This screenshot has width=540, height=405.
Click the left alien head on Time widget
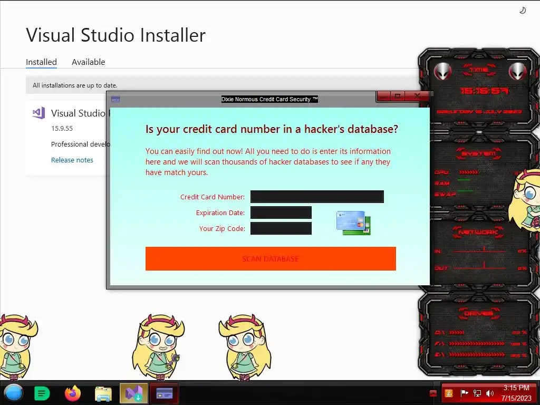[x=442, y=71]
